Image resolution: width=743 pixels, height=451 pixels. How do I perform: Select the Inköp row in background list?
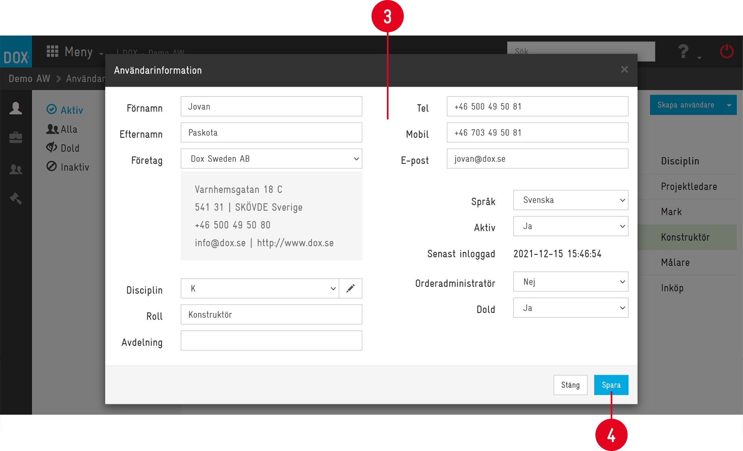pyautogui.click(x=687, y=288)
